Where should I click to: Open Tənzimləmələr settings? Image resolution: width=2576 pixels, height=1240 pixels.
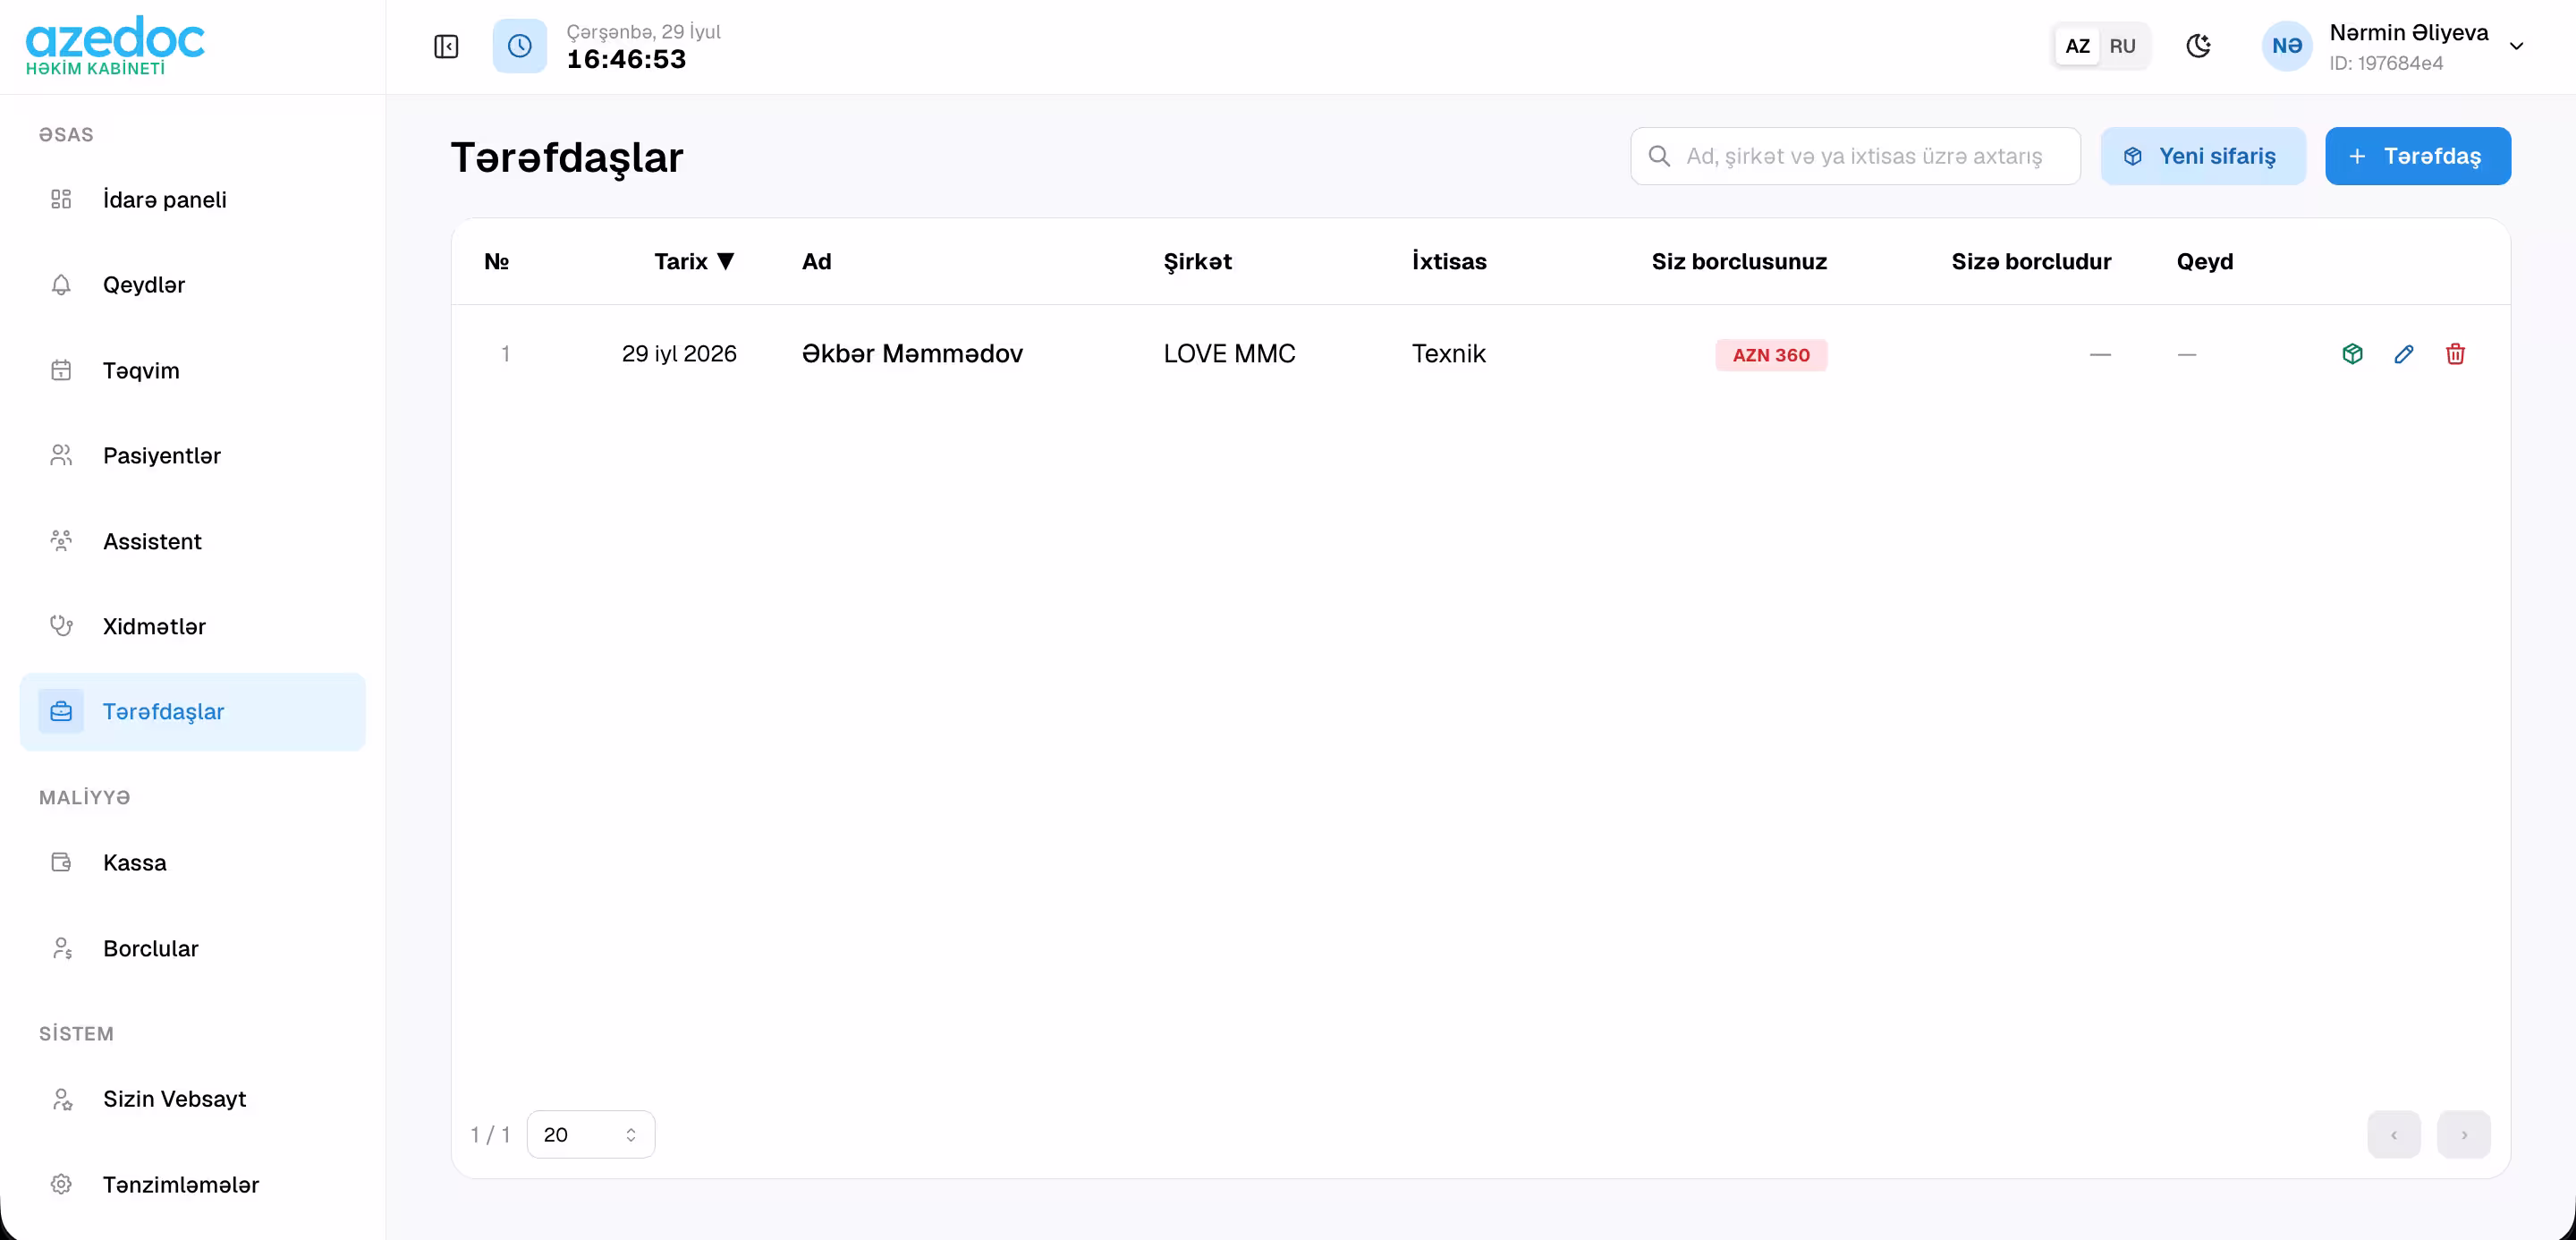click(x=193, y=1184)
